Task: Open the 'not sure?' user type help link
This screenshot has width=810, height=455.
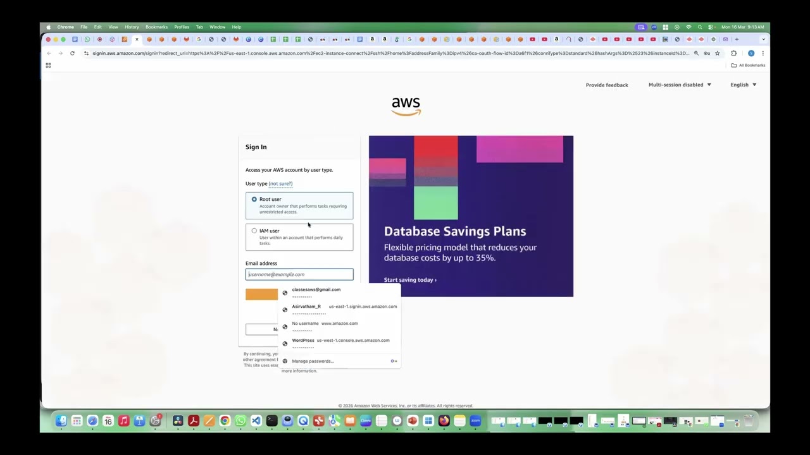Action: pos(280,184)
